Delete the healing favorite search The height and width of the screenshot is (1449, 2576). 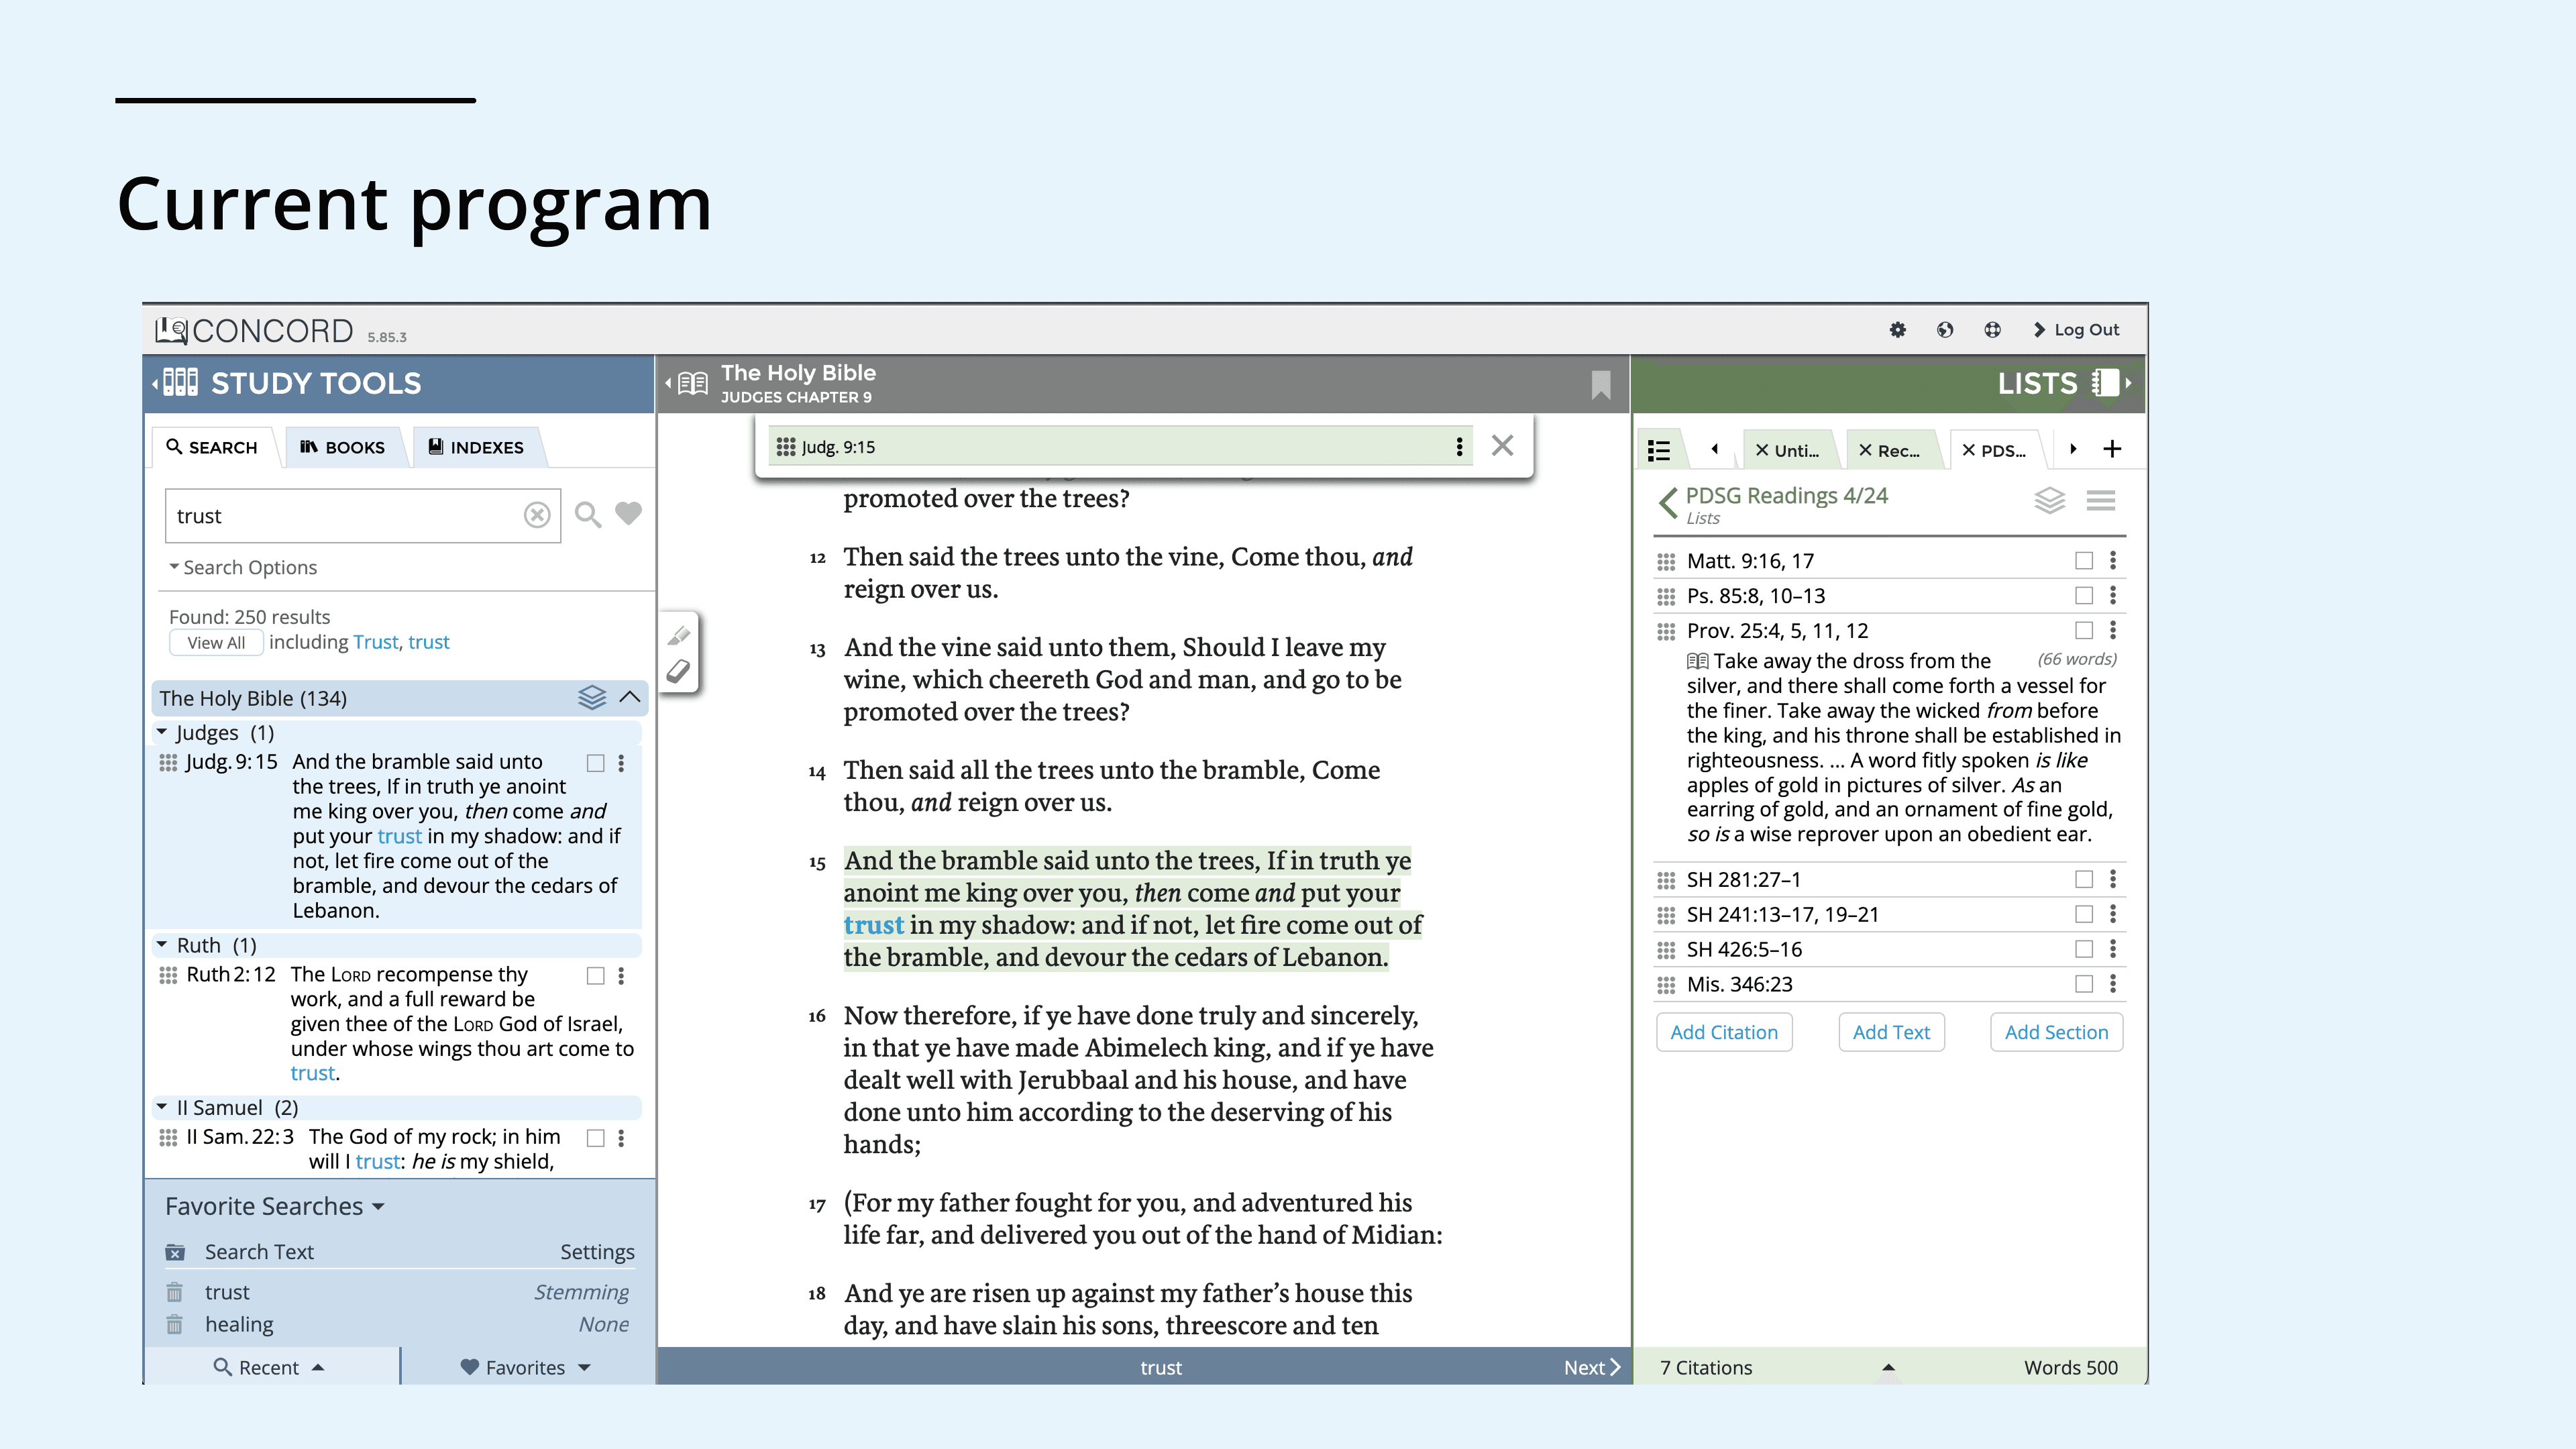click(175, 1324)
